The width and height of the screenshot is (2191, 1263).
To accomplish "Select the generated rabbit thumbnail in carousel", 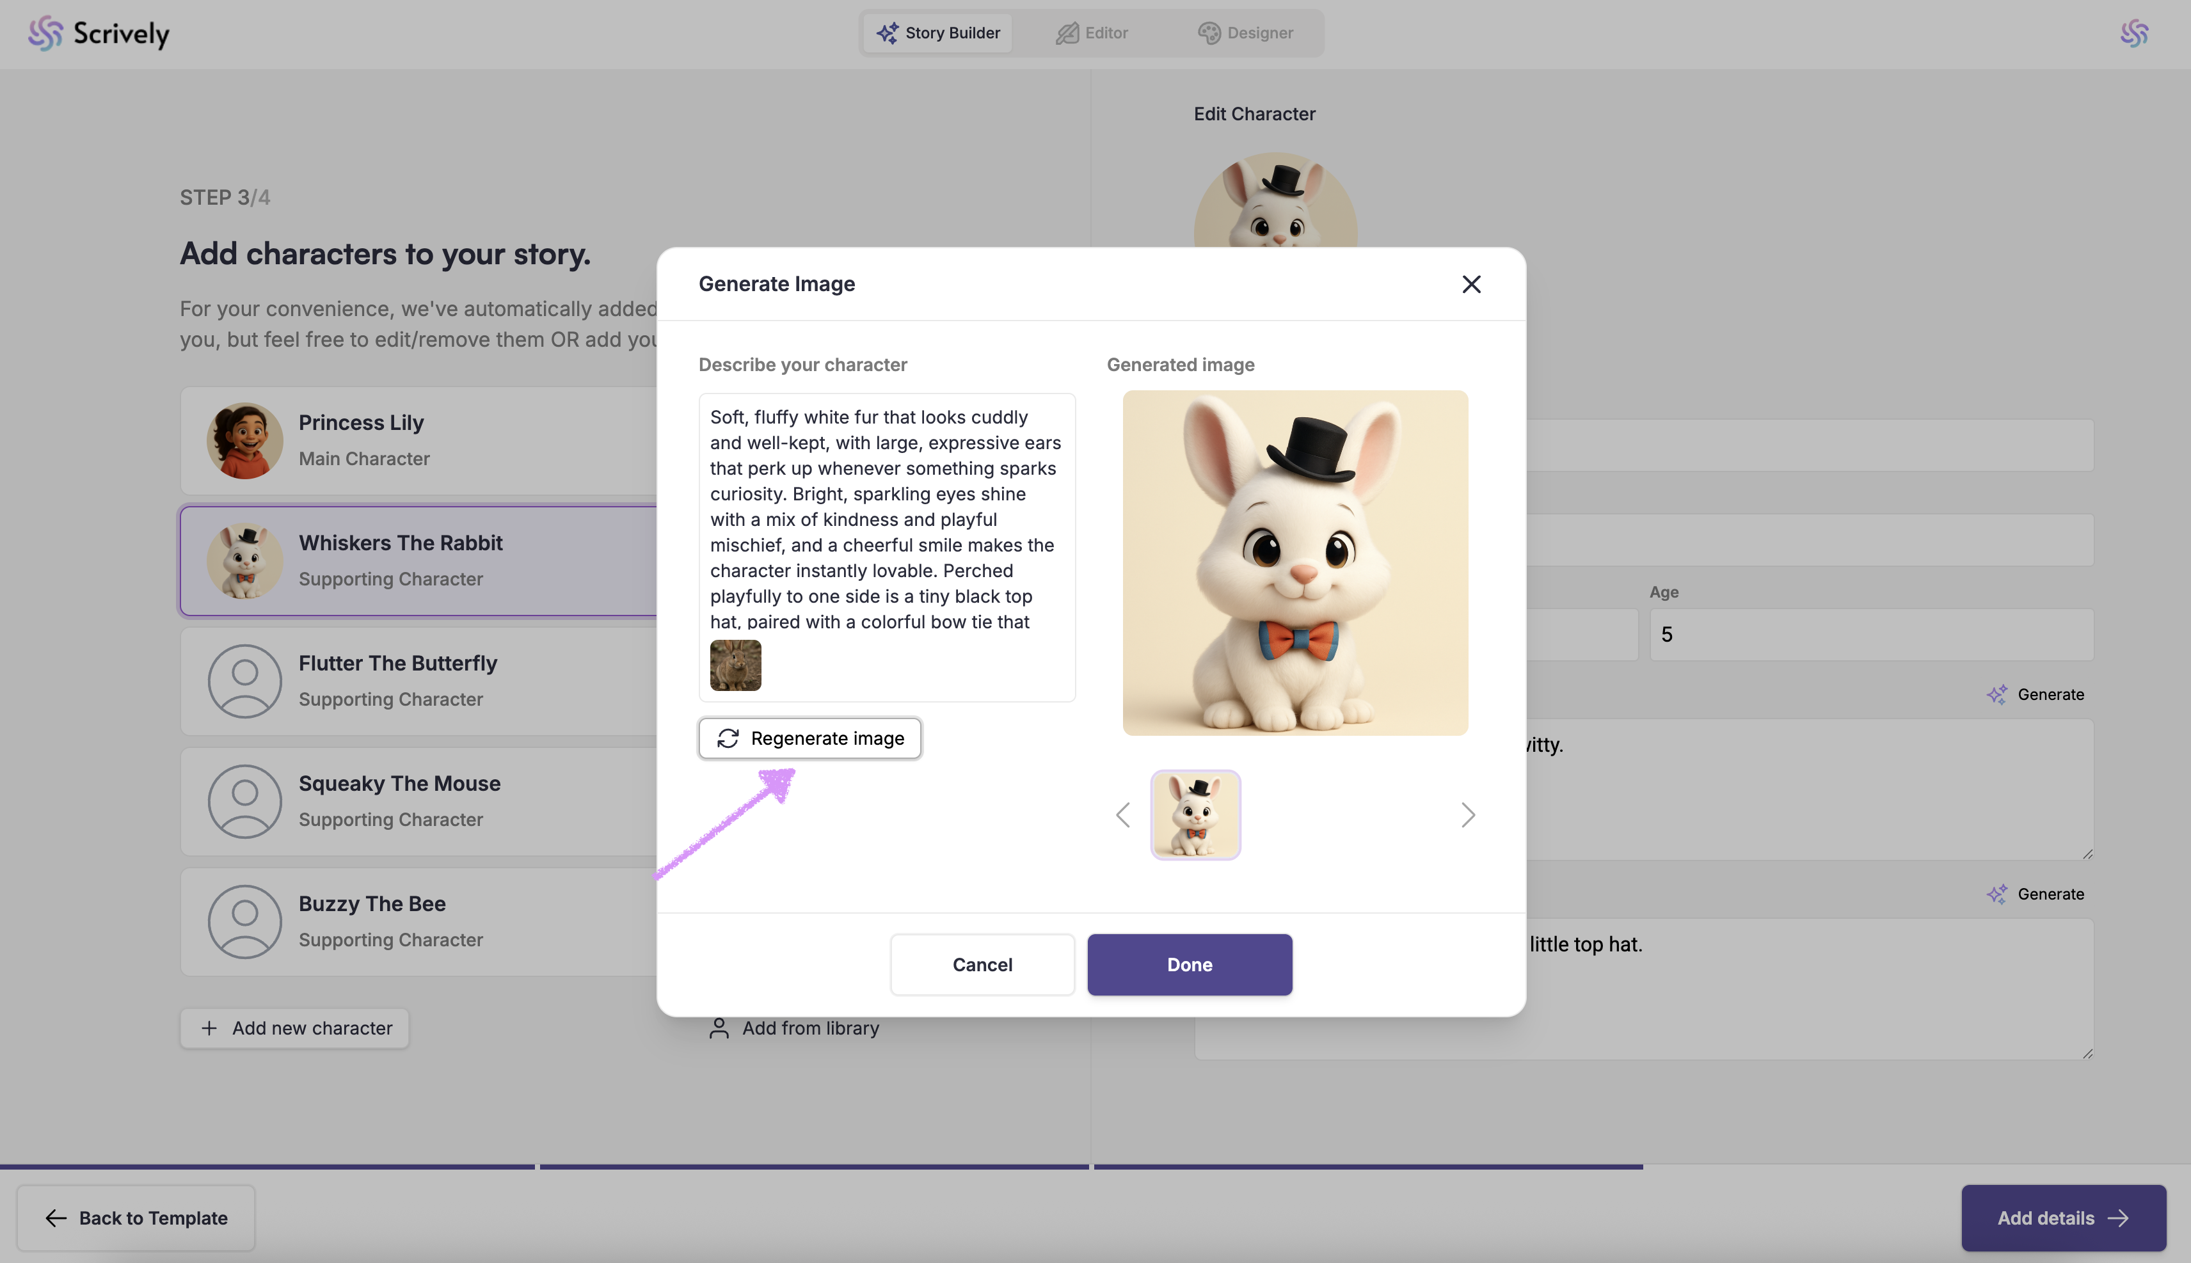I will tap(1195, 815).
